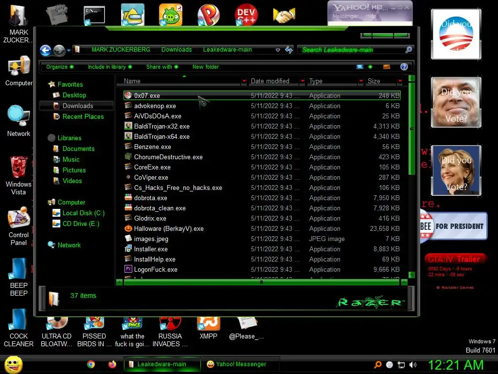
Task: Open Help menu in Yahoo! Messenger window
Action: [371, 16]
